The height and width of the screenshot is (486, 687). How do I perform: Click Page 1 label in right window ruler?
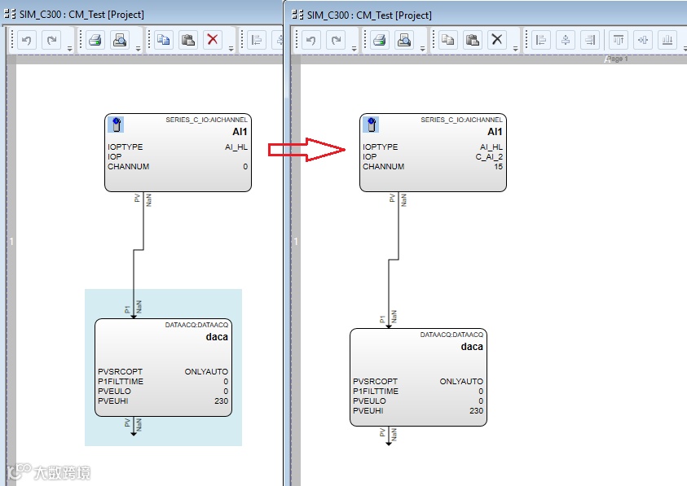(616, 59)
